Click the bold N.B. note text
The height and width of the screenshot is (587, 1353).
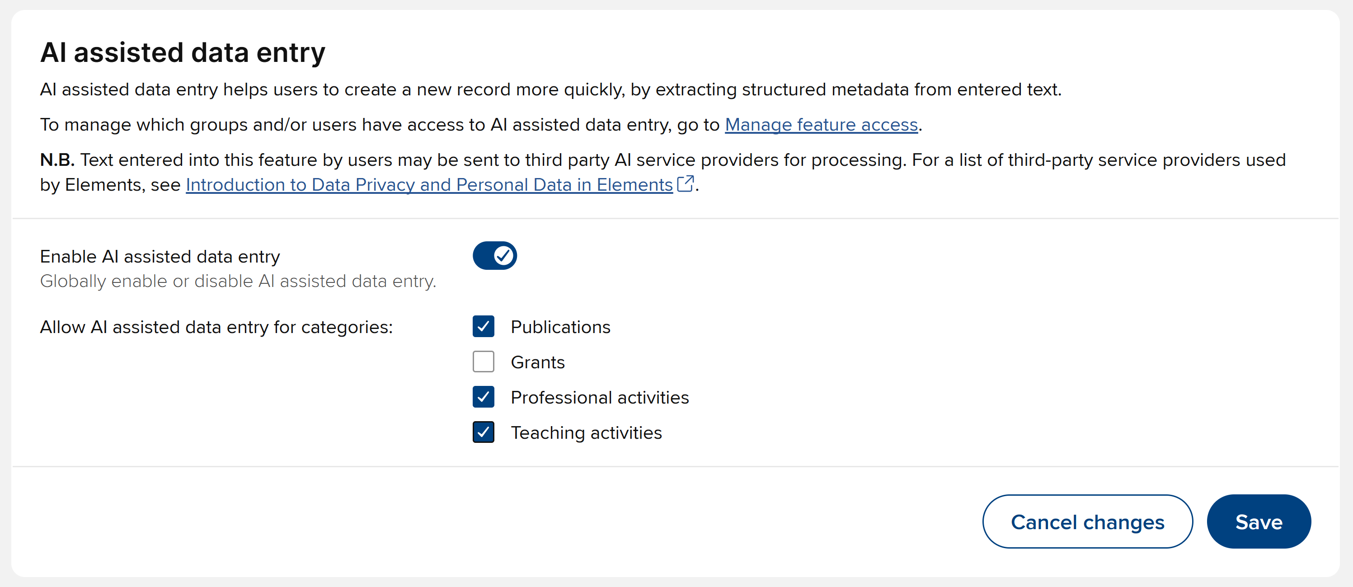[x=57, y=160]
